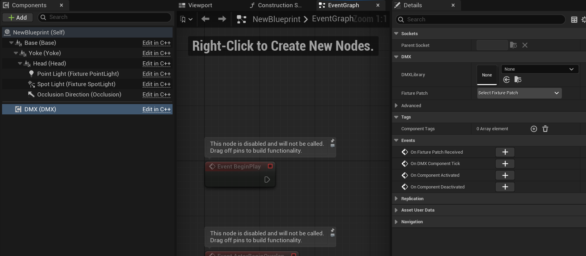Open the Select Fixture Patch dropdown
This screenshot has width=586, height=256.
pos(519,93)
